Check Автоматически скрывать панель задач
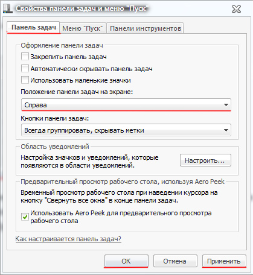The width and height of the screenshot is (253, 275). click(25, 69)
